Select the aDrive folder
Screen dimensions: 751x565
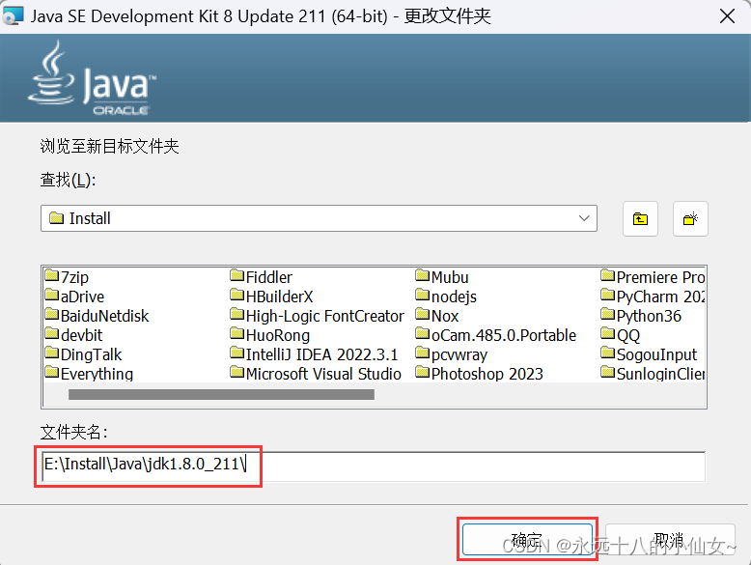(74, 297)
